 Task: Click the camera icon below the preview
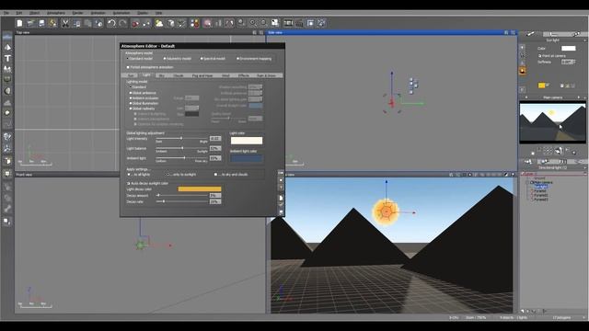coord(559,151)
